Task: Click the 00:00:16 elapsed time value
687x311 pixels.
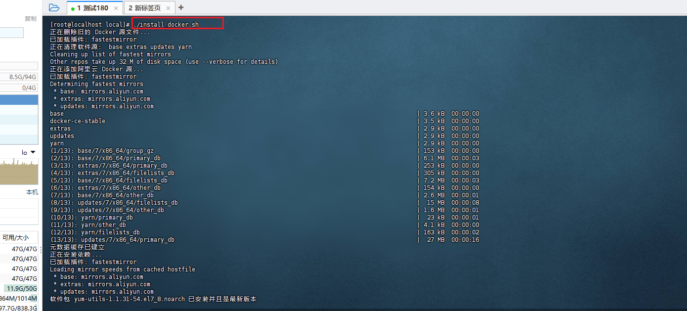Action: [465, 239]
